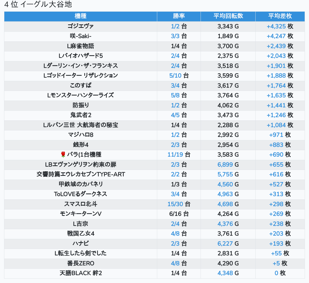This screenshot has height=283, width=309.
Task: Click the 平均回転数 column header
Action: [228, 16]
